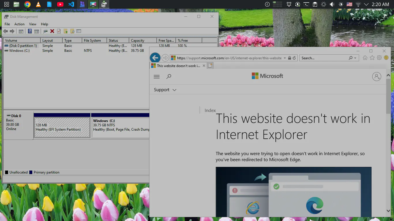Open Favorites star in Internet Explorer
Image resolution: width=394 pixels, height=221 pixels.
pyautogui.click(x=372, y=58)
